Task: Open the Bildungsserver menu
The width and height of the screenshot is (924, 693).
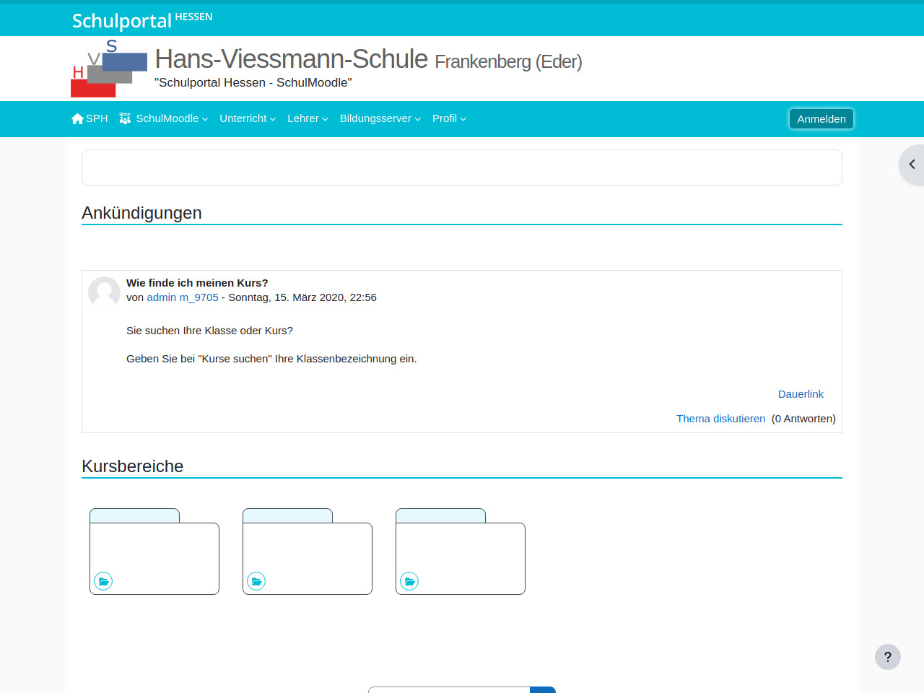Action: click(x=380, y=118)
